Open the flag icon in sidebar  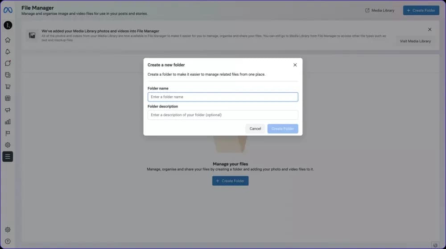pos(8,133)
